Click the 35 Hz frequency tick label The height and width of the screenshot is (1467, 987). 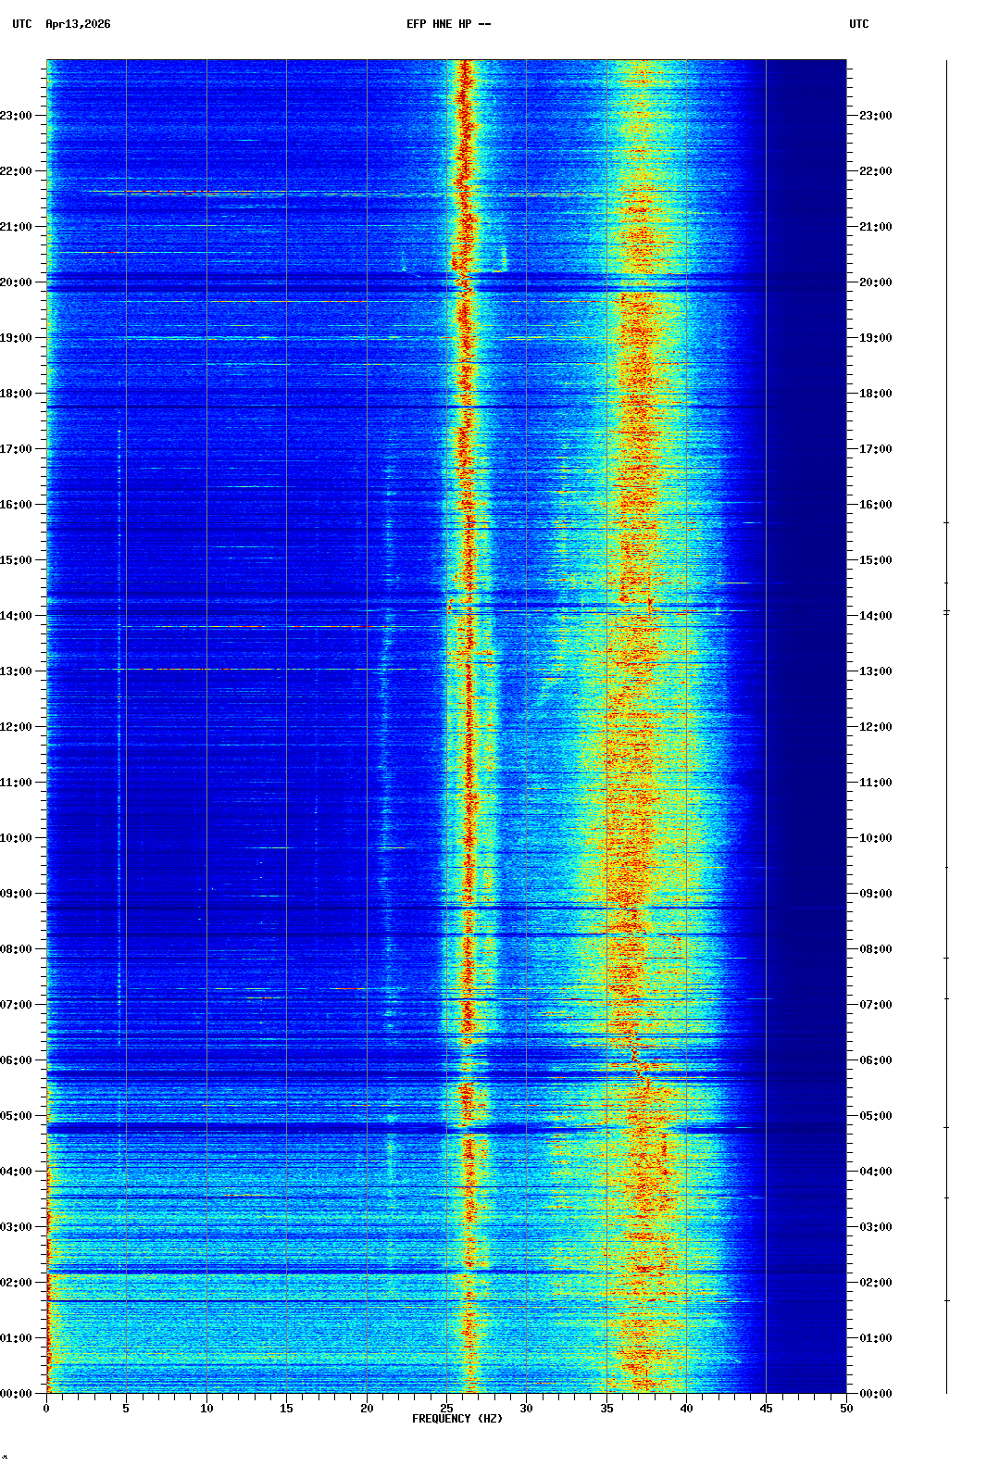606,1409
